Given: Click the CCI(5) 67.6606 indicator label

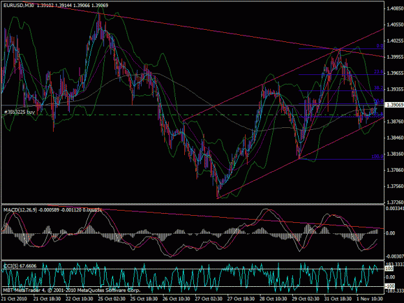Looking at the screenshot, I should pos(20,266).
